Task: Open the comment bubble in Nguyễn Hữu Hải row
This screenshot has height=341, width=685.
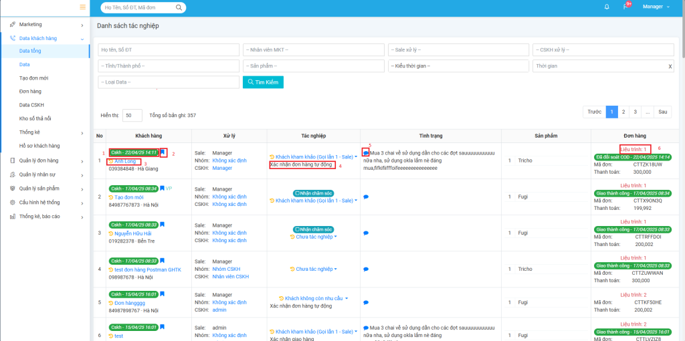Action: (x=365, y=233)
